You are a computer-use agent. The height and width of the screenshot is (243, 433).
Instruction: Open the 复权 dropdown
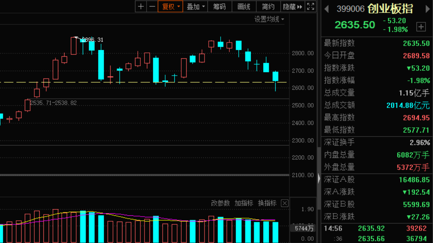tap(171, 7)
